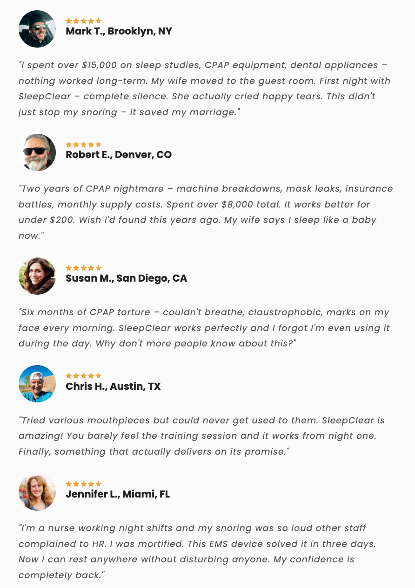Click Susan M.'s profile picture

[37, 276]
